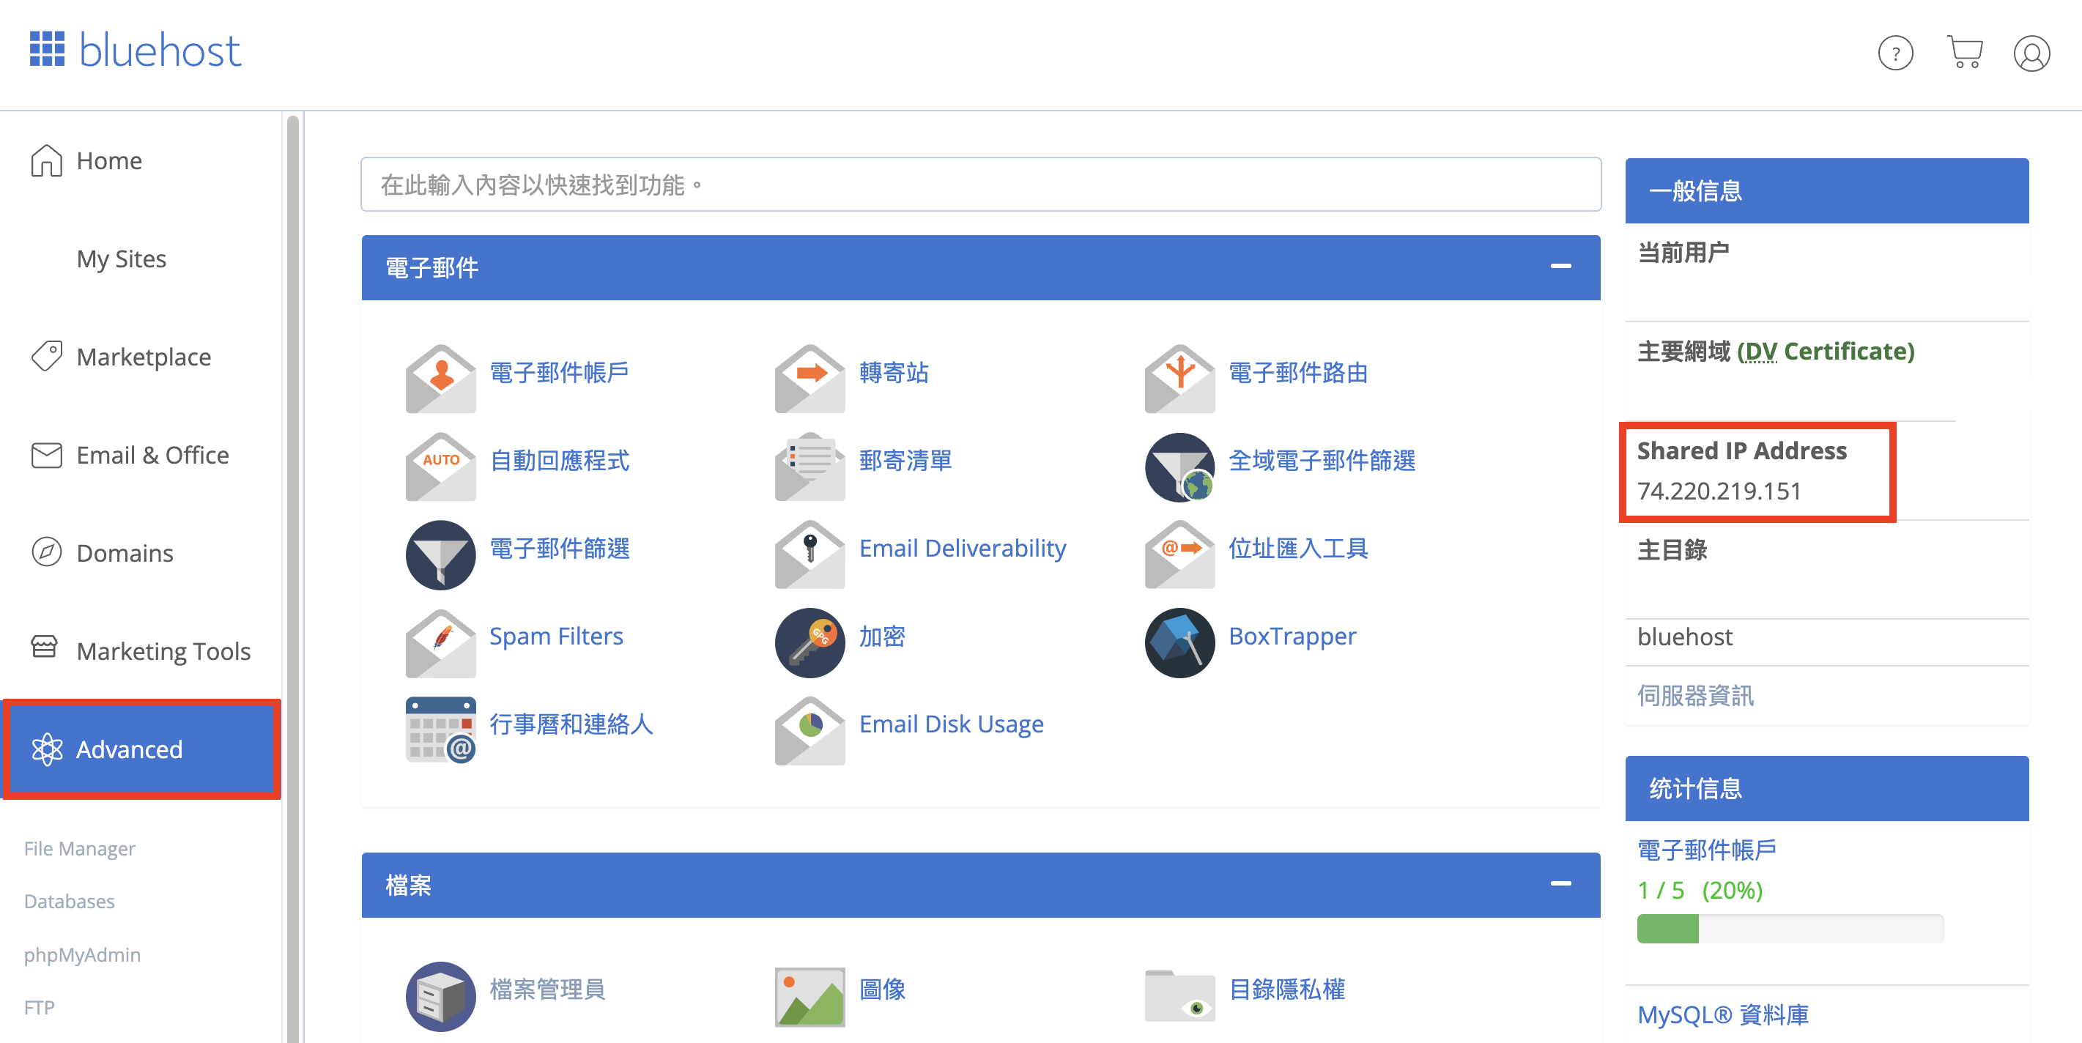This screenshot has width=2082, height=1043.
Task: Click the bluehost grid logo icon
Action: [x=47, y=50]
